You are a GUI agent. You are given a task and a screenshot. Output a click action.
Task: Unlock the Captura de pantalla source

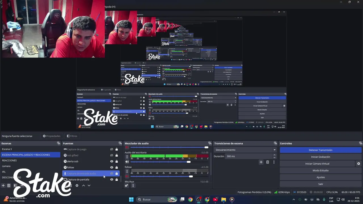point(117,179)
